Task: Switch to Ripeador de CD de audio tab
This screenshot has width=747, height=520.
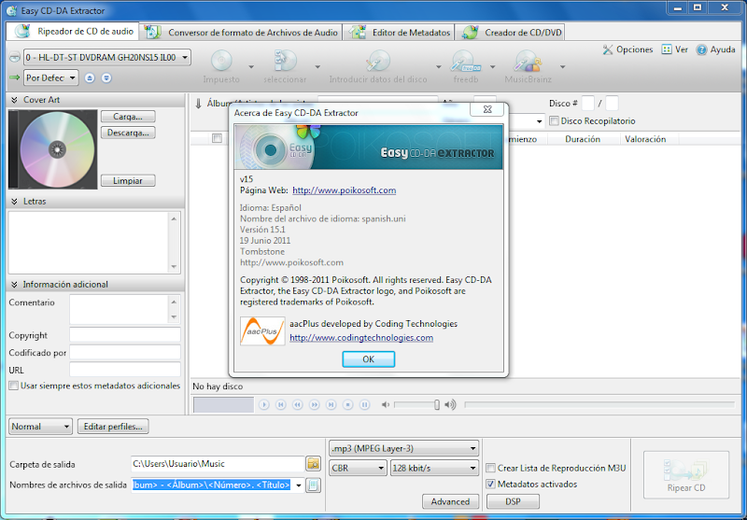Action: point(73,32)
